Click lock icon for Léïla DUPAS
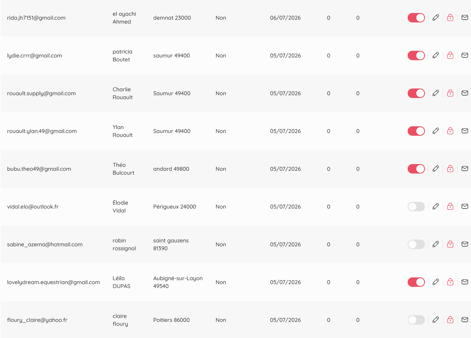Image resolution: width=471 pixels, height=338 pixels. point(450,282)
